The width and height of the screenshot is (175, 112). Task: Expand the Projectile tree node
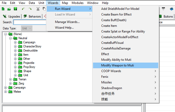15,63
